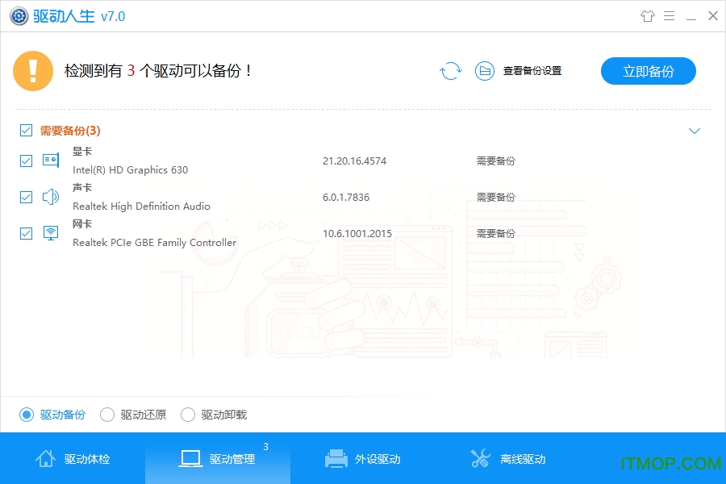The height and width of the screenshot is (484, 726).
Task: Click the 立即备份 button
Action: click(649, 71)
